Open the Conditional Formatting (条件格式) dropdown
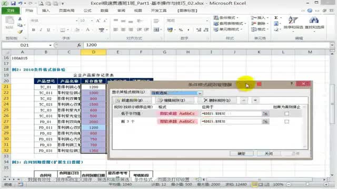This screenshot has height=189, width=337. pyautogui.click(x=226, y=18)
